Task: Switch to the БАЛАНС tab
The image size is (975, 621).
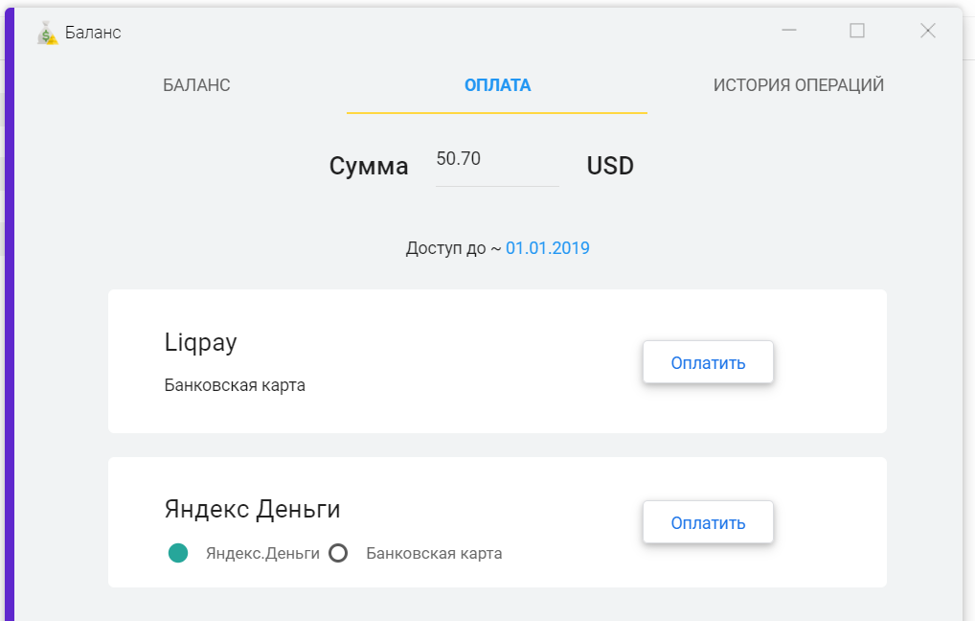Action: pyautogui.click(x=196, y=85)
